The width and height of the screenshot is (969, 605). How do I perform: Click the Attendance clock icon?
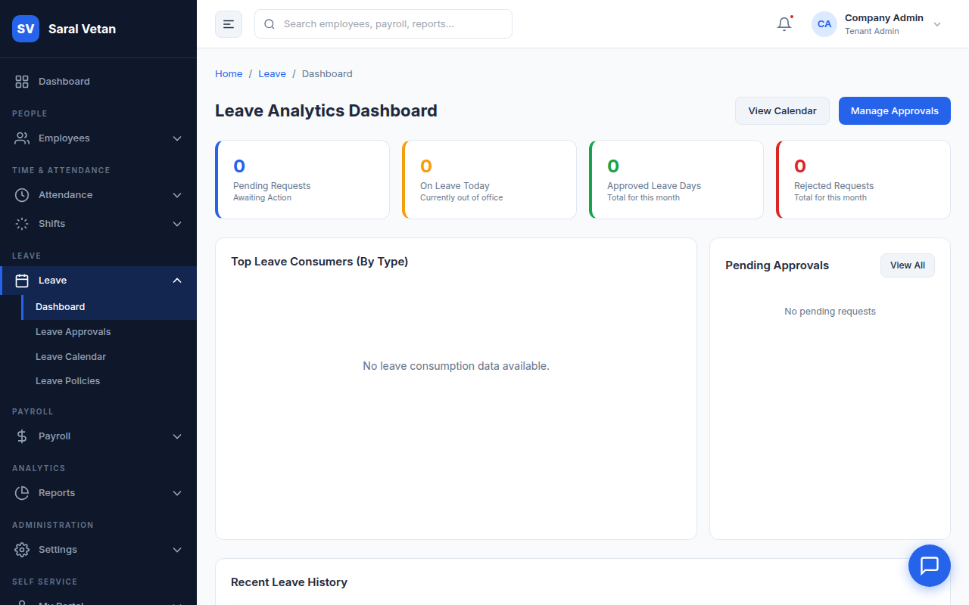coord(22,195)
